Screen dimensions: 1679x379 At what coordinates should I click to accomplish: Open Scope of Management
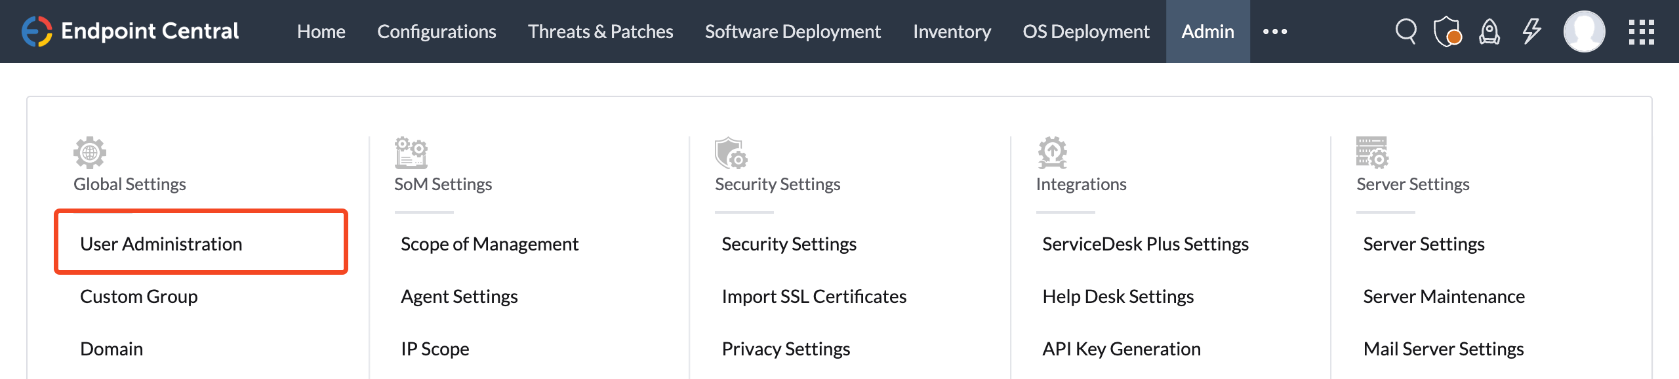(x=489, y=244)
